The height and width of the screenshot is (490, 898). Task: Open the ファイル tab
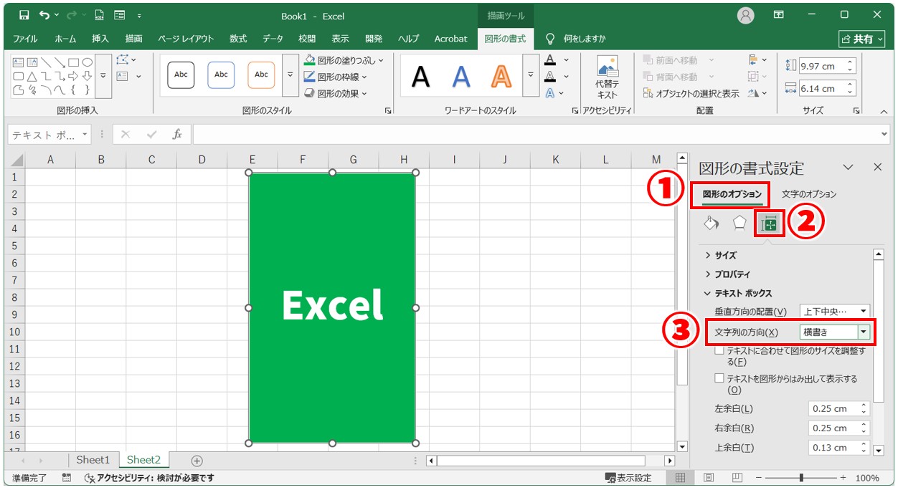(25, 39)
